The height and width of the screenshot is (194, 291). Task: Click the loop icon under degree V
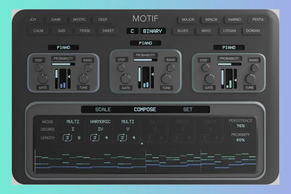pos(122,138)
